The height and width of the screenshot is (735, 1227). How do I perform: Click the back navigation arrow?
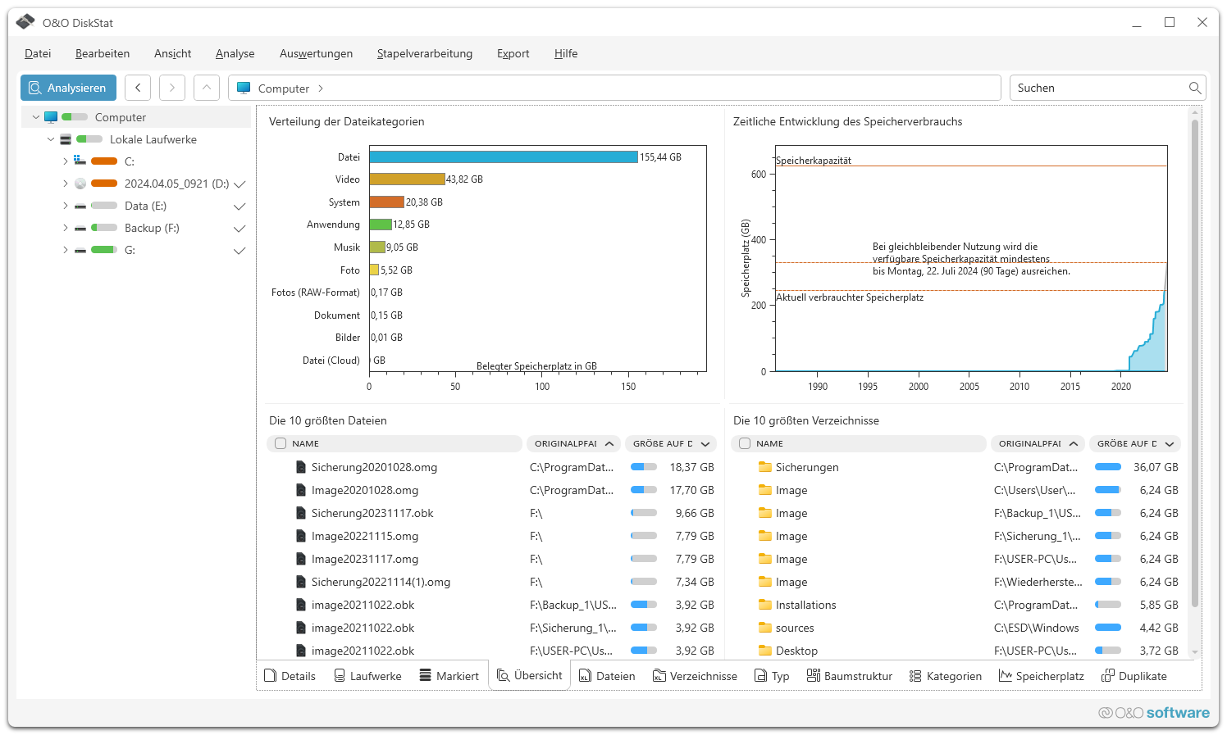138,88
